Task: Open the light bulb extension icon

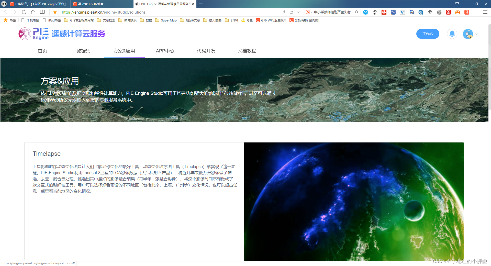Action: tap(430, 12)
